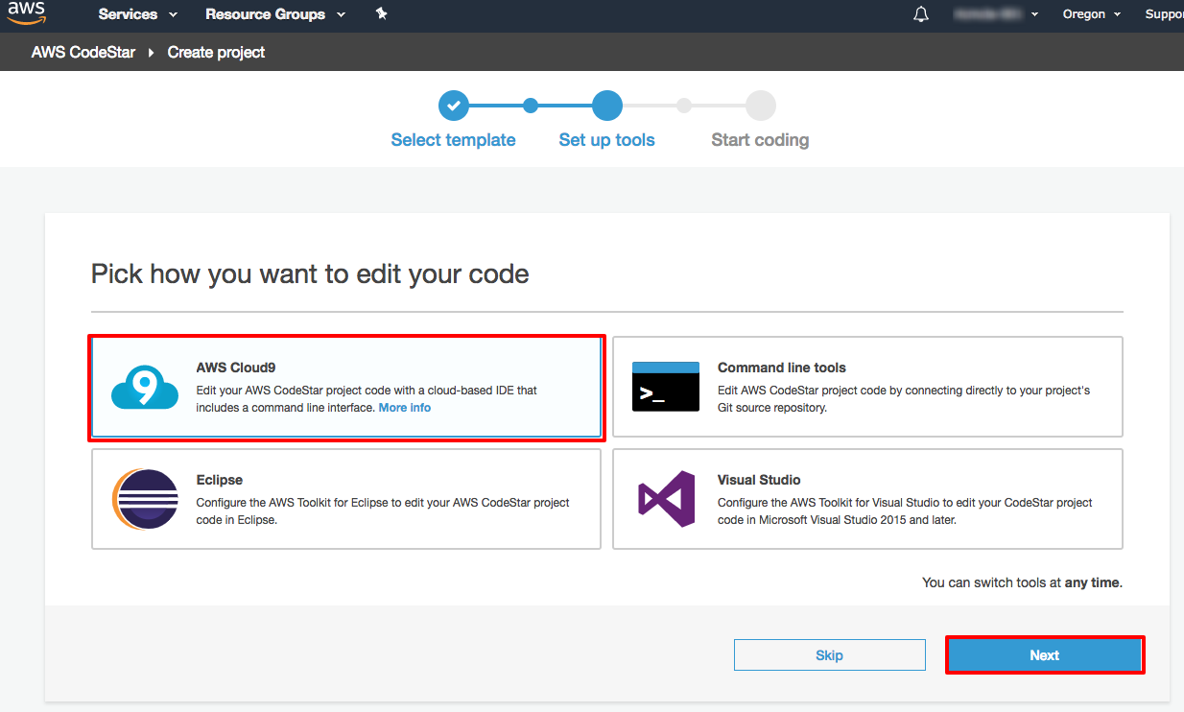1184x712 pixels.
Task: Click the Set up tools step circle
Action: coord(607,106)
